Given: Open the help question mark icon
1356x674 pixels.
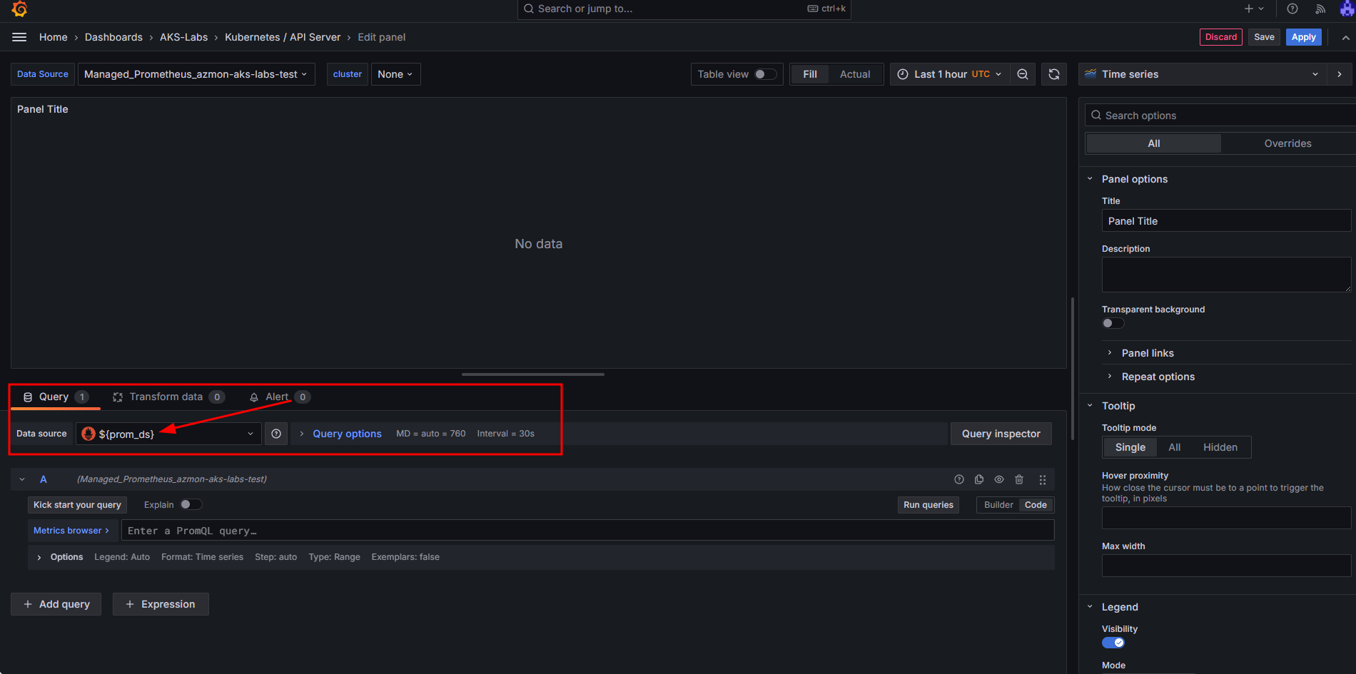Looking at the screenshot, I should point(1292,9).
